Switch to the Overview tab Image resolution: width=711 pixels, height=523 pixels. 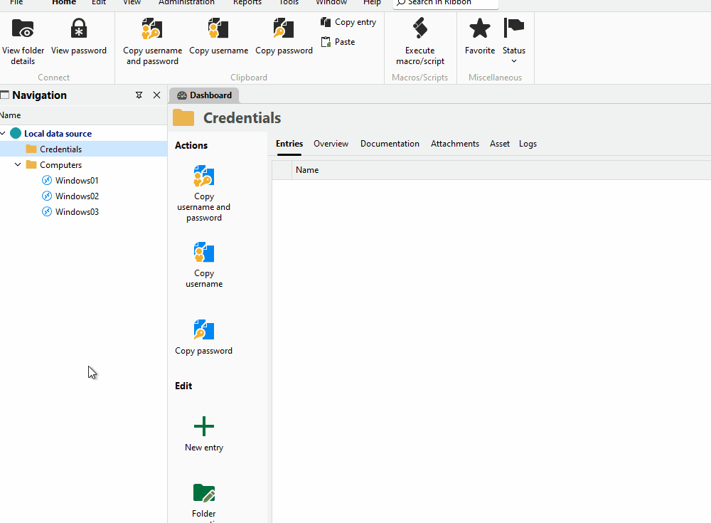331,144
